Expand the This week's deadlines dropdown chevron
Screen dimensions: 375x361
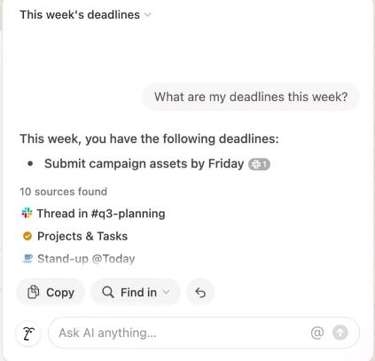tap(147, 14)
